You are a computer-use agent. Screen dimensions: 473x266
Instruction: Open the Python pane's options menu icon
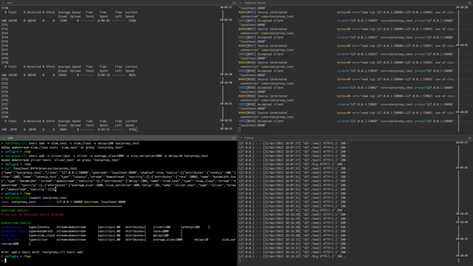point(470,138)
